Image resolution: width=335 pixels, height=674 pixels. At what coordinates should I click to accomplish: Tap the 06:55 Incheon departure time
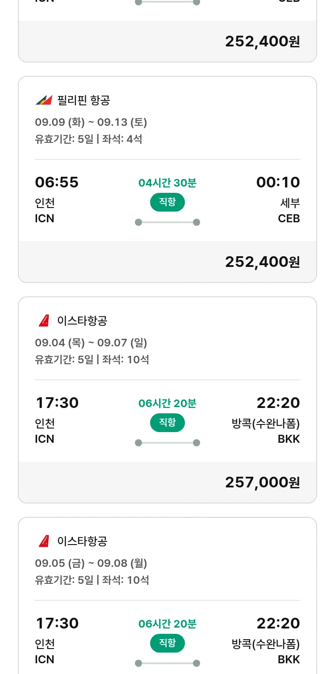[x=57, y=182]
